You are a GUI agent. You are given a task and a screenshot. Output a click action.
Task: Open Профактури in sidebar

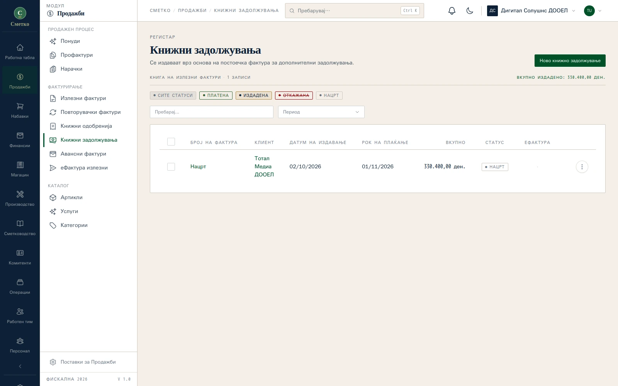(x=88, y=55)
